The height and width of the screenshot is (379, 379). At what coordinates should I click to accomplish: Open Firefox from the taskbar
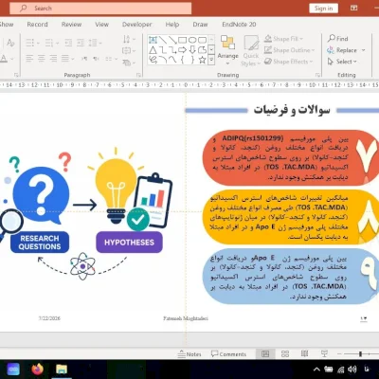(x=37, y=369)
